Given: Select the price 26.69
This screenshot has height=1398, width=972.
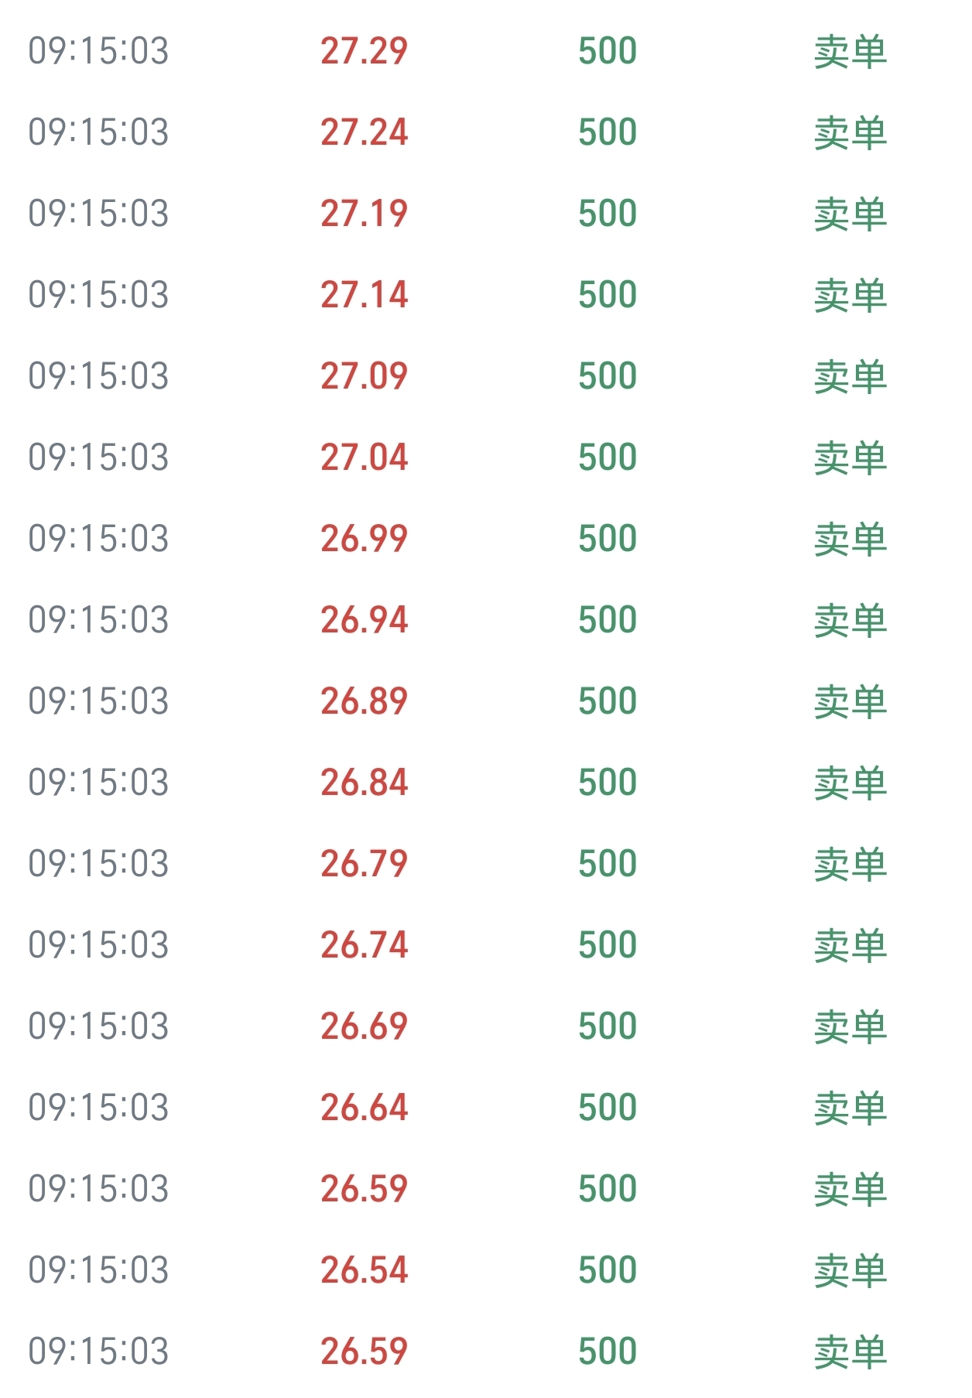Looking at the screenshot, I should tap(364, 1026).
